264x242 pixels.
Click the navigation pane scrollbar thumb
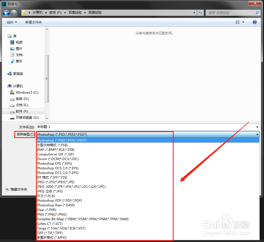(x=47, y=79)
